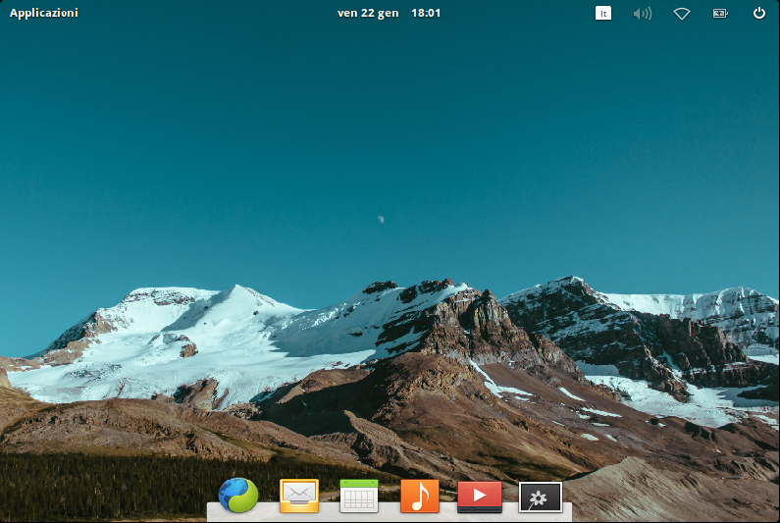Viewport: 780px width, 523px height.
Task: Launch the Mail envelope app in dock
Action: [x=299, y=496]
